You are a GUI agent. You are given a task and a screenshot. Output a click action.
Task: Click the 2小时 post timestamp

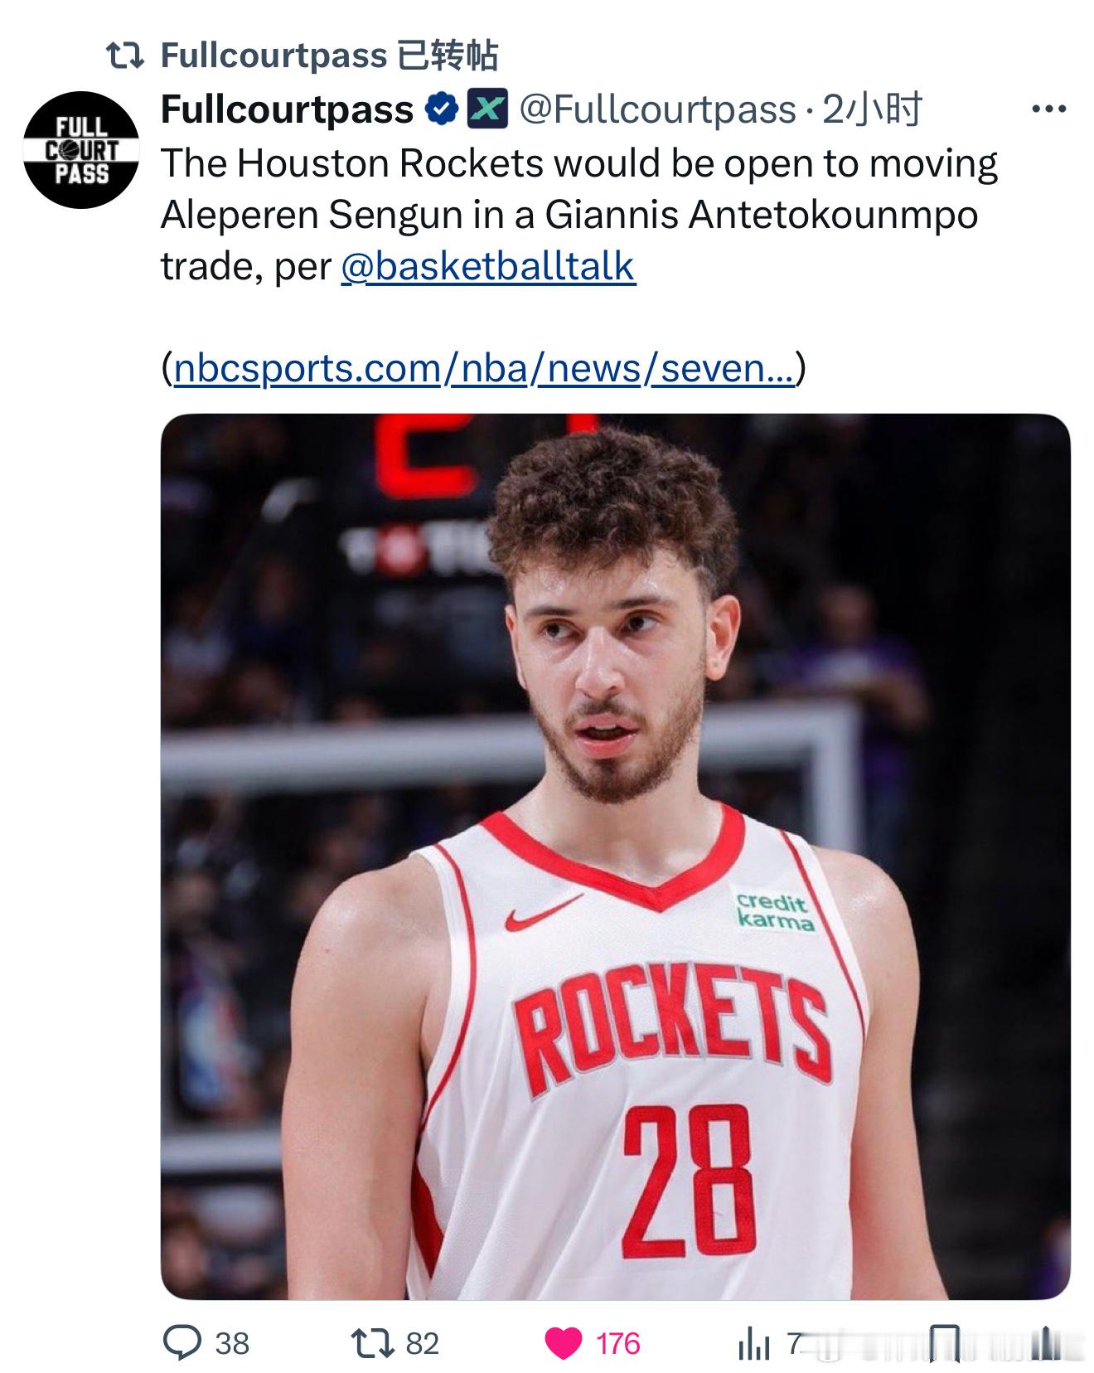click(871, 109)
